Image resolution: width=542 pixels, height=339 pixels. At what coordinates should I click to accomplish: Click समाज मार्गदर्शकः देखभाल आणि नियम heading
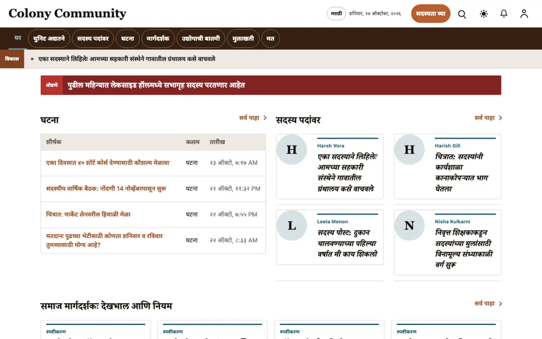106,306
